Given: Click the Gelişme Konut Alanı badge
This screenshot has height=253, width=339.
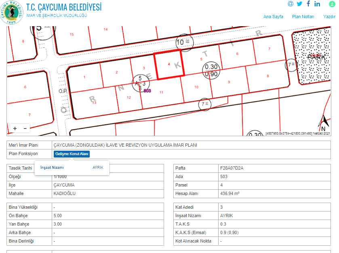Looking at the screenshot, I should 72,154.
